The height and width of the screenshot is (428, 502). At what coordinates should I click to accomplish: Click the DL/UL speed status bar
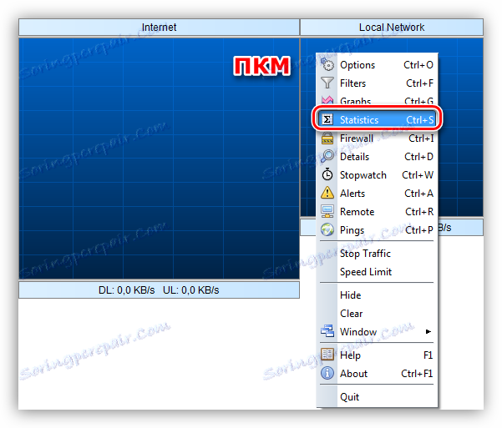tap(159, 290)
